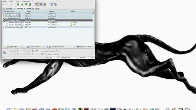Pause downloads using the Pause toolbar icon
196x110 pixels.
click(x=7, y=5)
